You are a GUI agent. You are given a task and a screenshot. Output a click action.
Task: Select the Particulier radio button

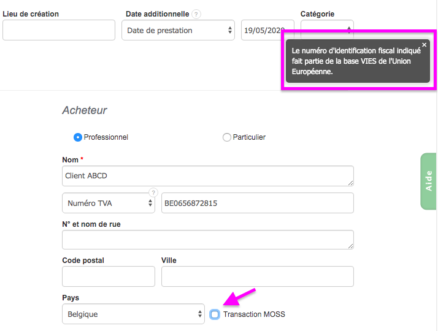(226, 137)
